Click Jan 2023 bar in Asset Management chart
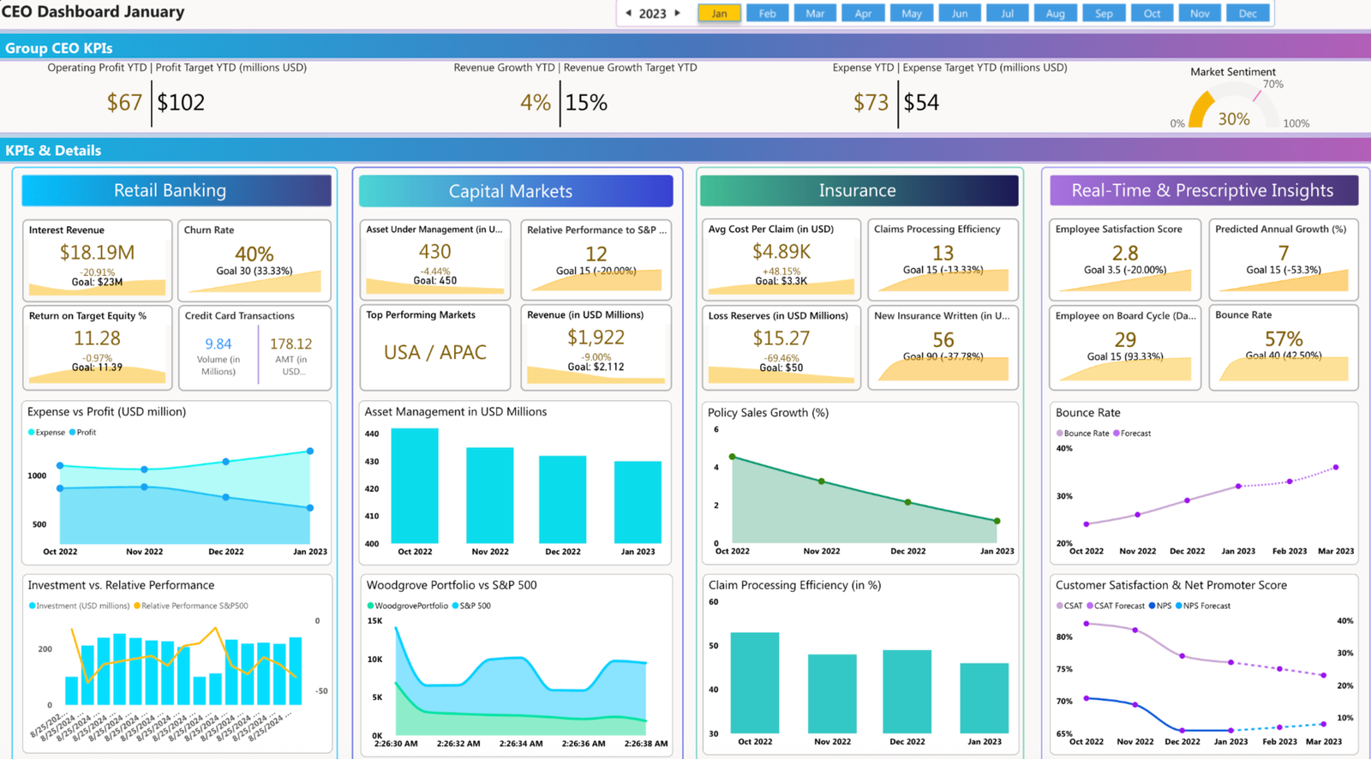The height and width of the screenshot is (759, 1371). [x=638, y=502]
